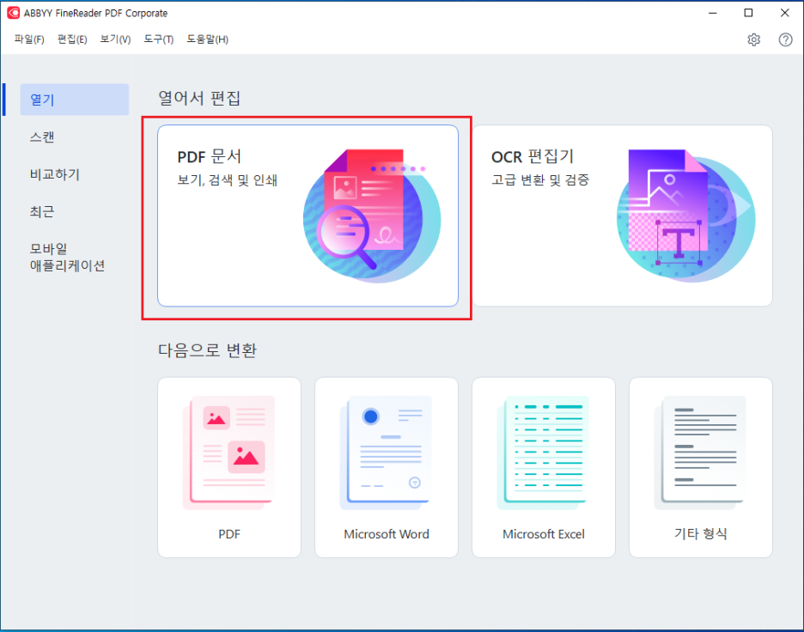This screenshot has height=632, width=804.
Task: Click the blue Word document thumbnail
Action: click(386, 453)
